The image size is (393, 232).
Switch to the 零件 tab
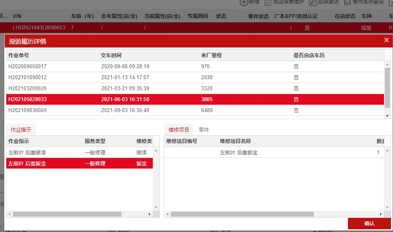point(204,130)
